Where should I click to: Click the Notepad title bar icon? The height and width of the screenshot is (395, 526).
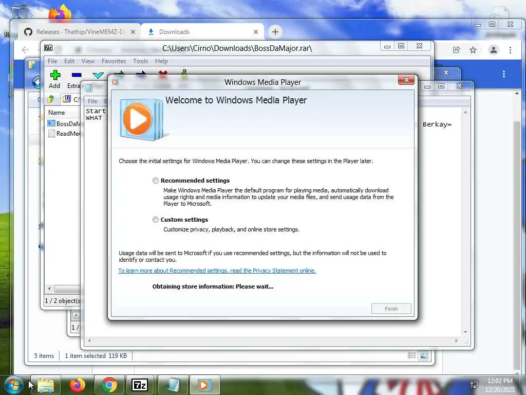click(88, 88)
